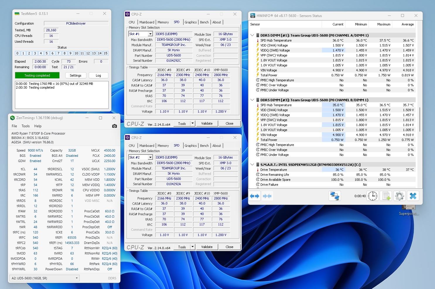Take screenshot with ZenTimings camera icon
435x289 pixels.
pos(114,126)
